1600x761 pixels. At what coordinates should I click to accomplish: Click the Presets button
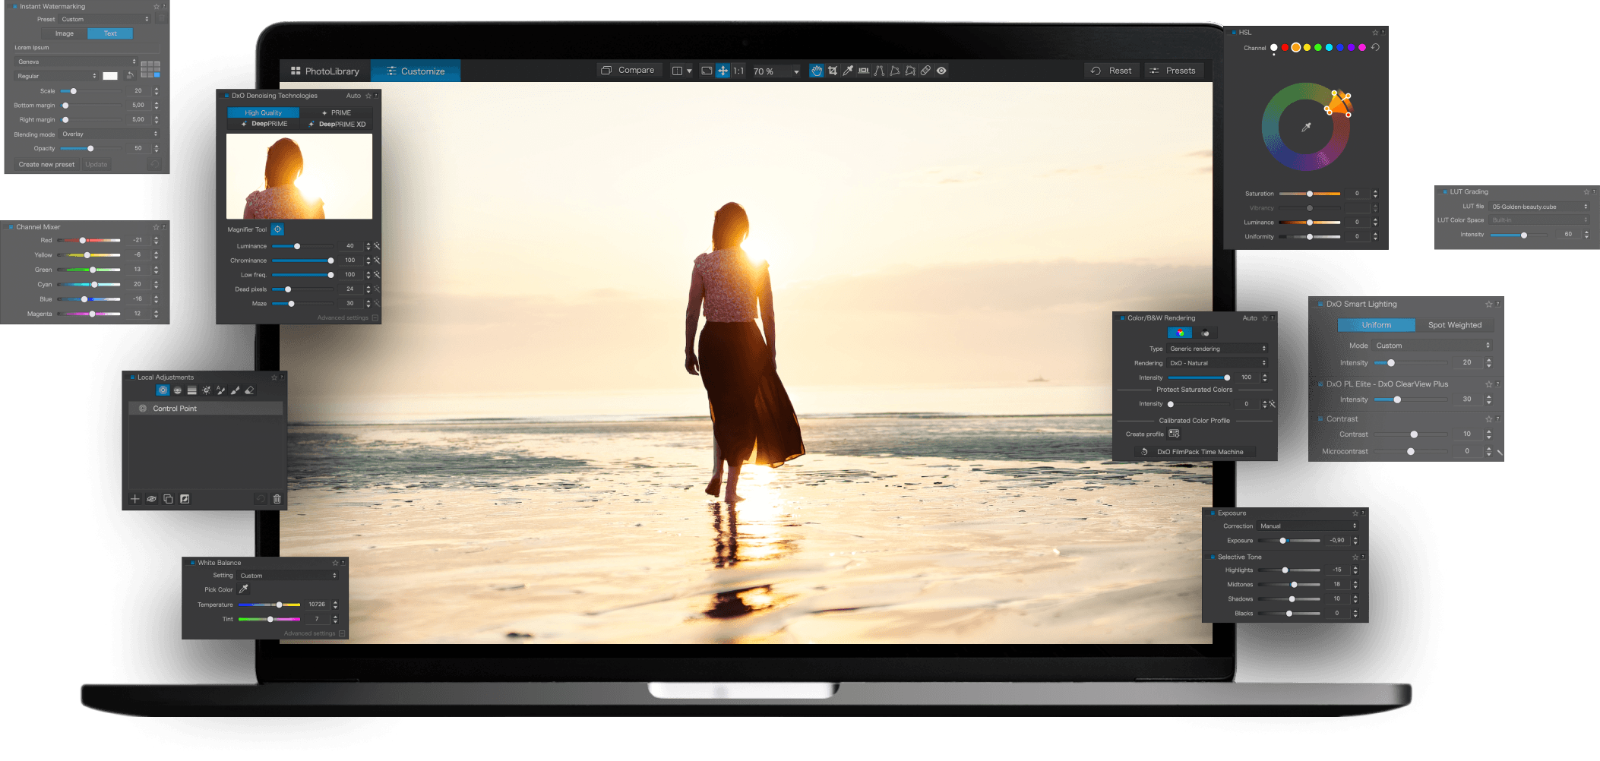(1173, 71)
